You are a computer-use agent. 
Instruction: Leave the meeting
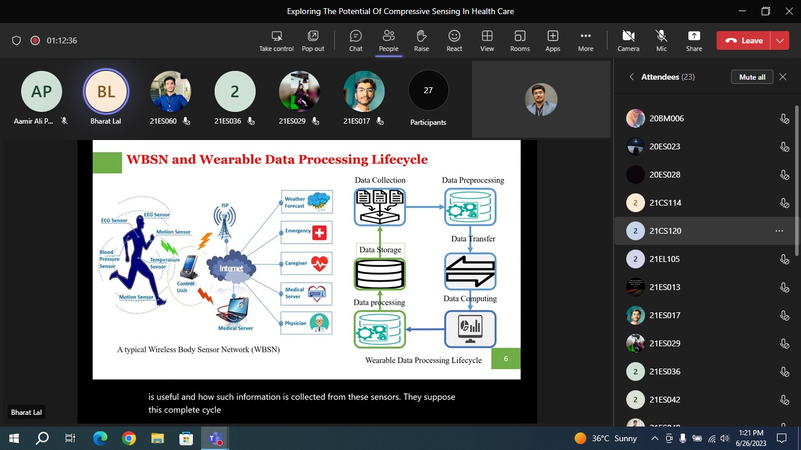point(744,40)
